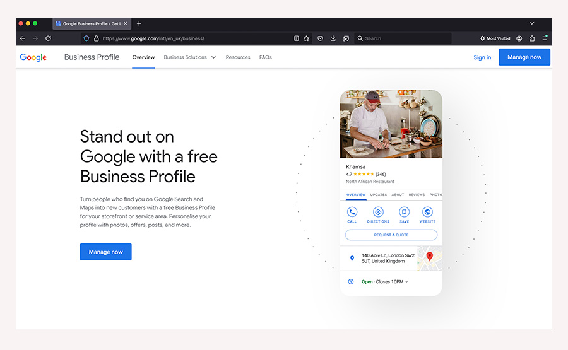Screen dimensions: 568x350
Task: Click the Website globe icon
Action: pyautogui.click(x=427, y=212)
